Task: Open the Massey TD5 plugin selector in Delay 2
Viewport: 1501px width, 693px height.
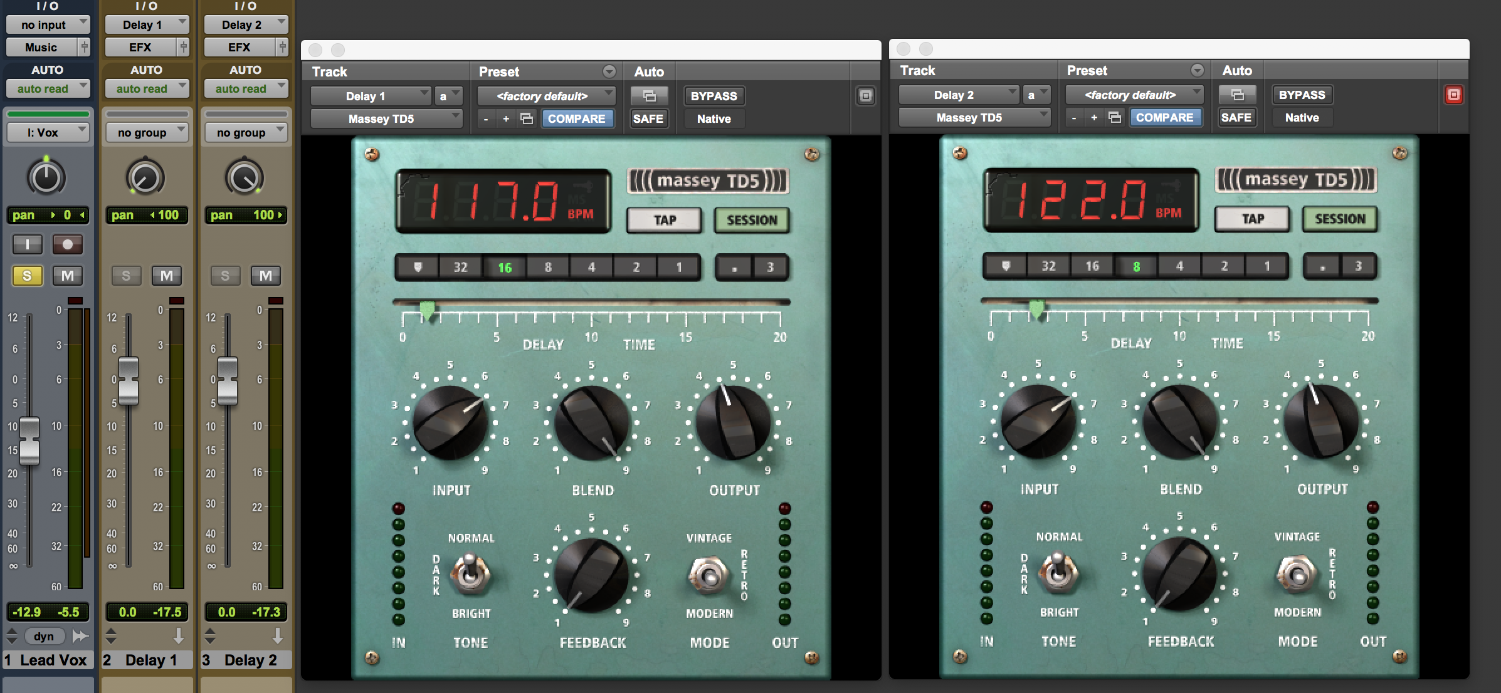Action: point(974,117)
